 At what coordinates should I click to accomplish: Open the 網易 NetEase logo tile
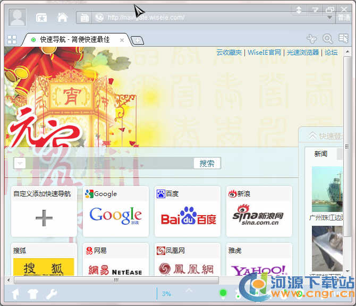coord(115,270)
